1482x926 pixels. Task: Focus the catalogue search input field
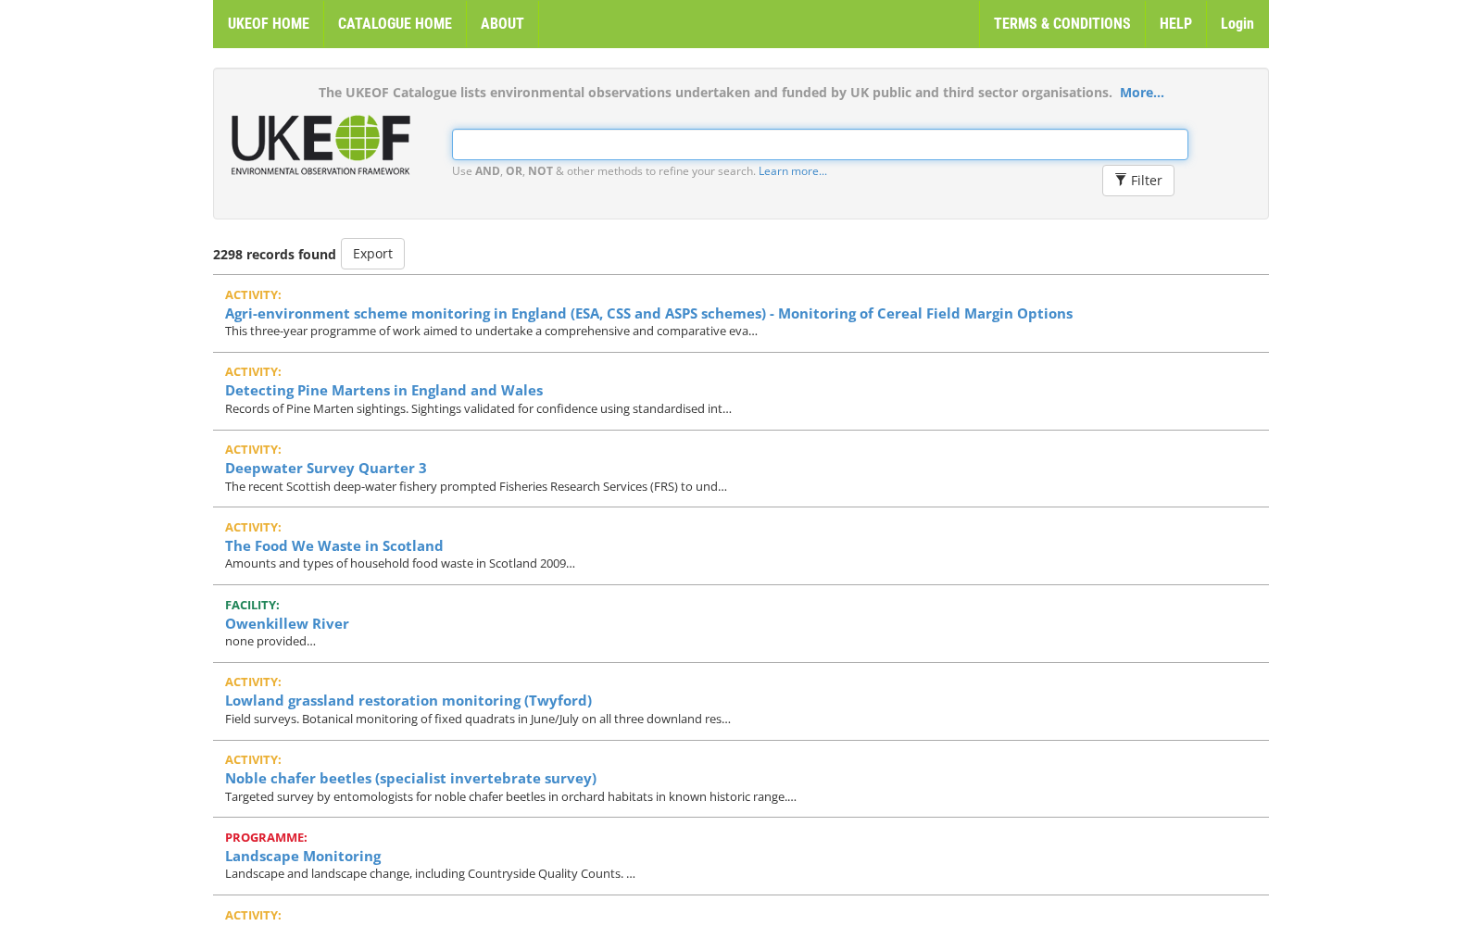[820, 144]
